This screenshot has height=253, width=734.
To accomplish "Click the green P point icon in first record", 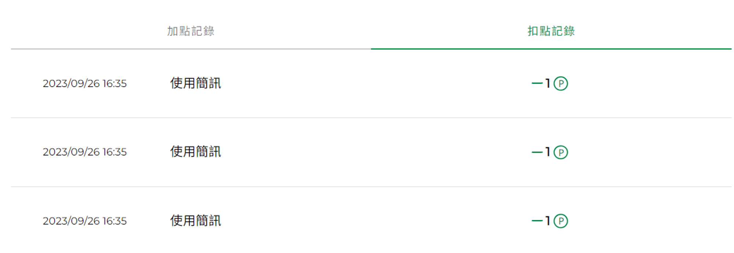I will 560,83.
